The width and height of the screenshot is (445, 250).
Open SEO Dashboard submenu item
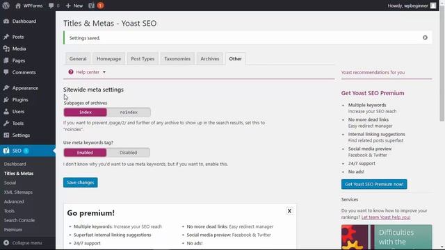15,164
